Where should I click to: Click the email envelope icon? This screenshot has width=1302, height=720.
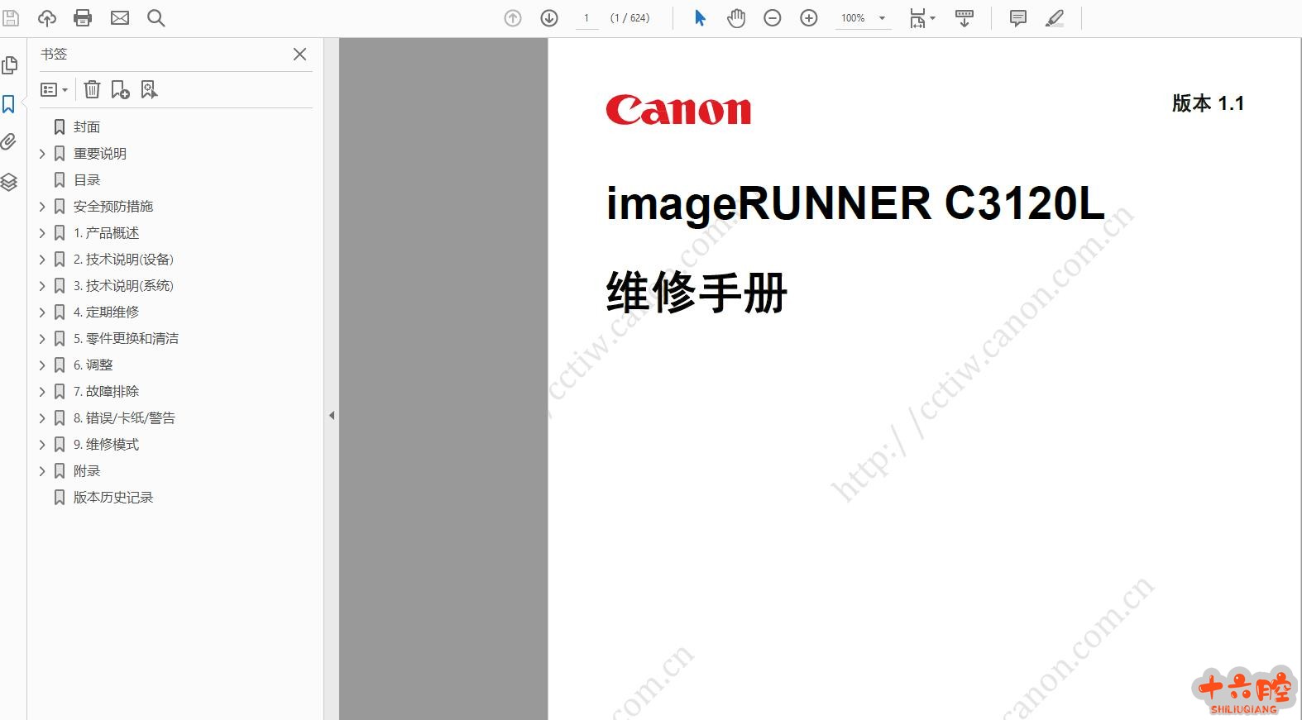(x=120, y=18)
